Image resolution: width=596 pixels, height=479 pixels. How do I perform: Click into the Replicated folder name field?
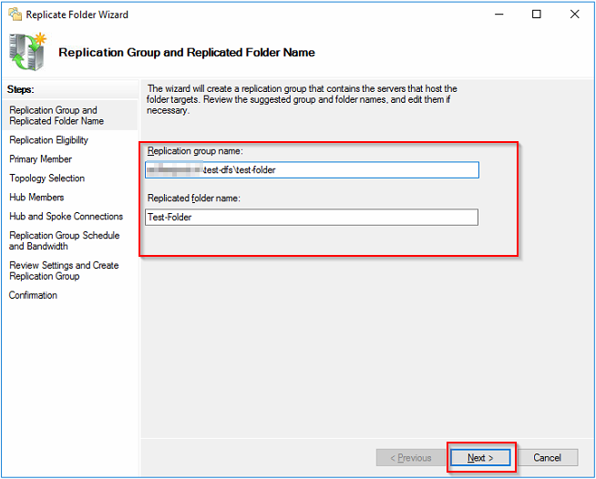pyautogui.click(x=312, y=218)
